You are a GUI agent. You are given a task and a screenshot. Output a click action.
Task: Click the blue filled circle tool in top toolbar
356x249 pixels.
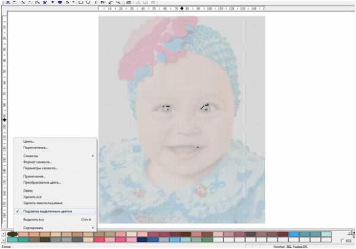coord(59,2)
